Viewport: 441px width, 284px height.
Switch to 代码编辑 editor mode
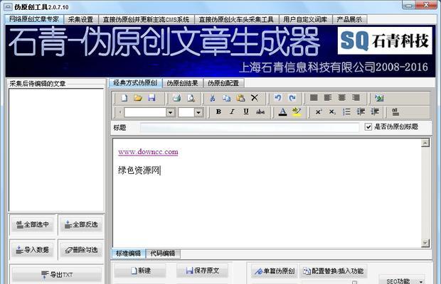click(163, 253)
